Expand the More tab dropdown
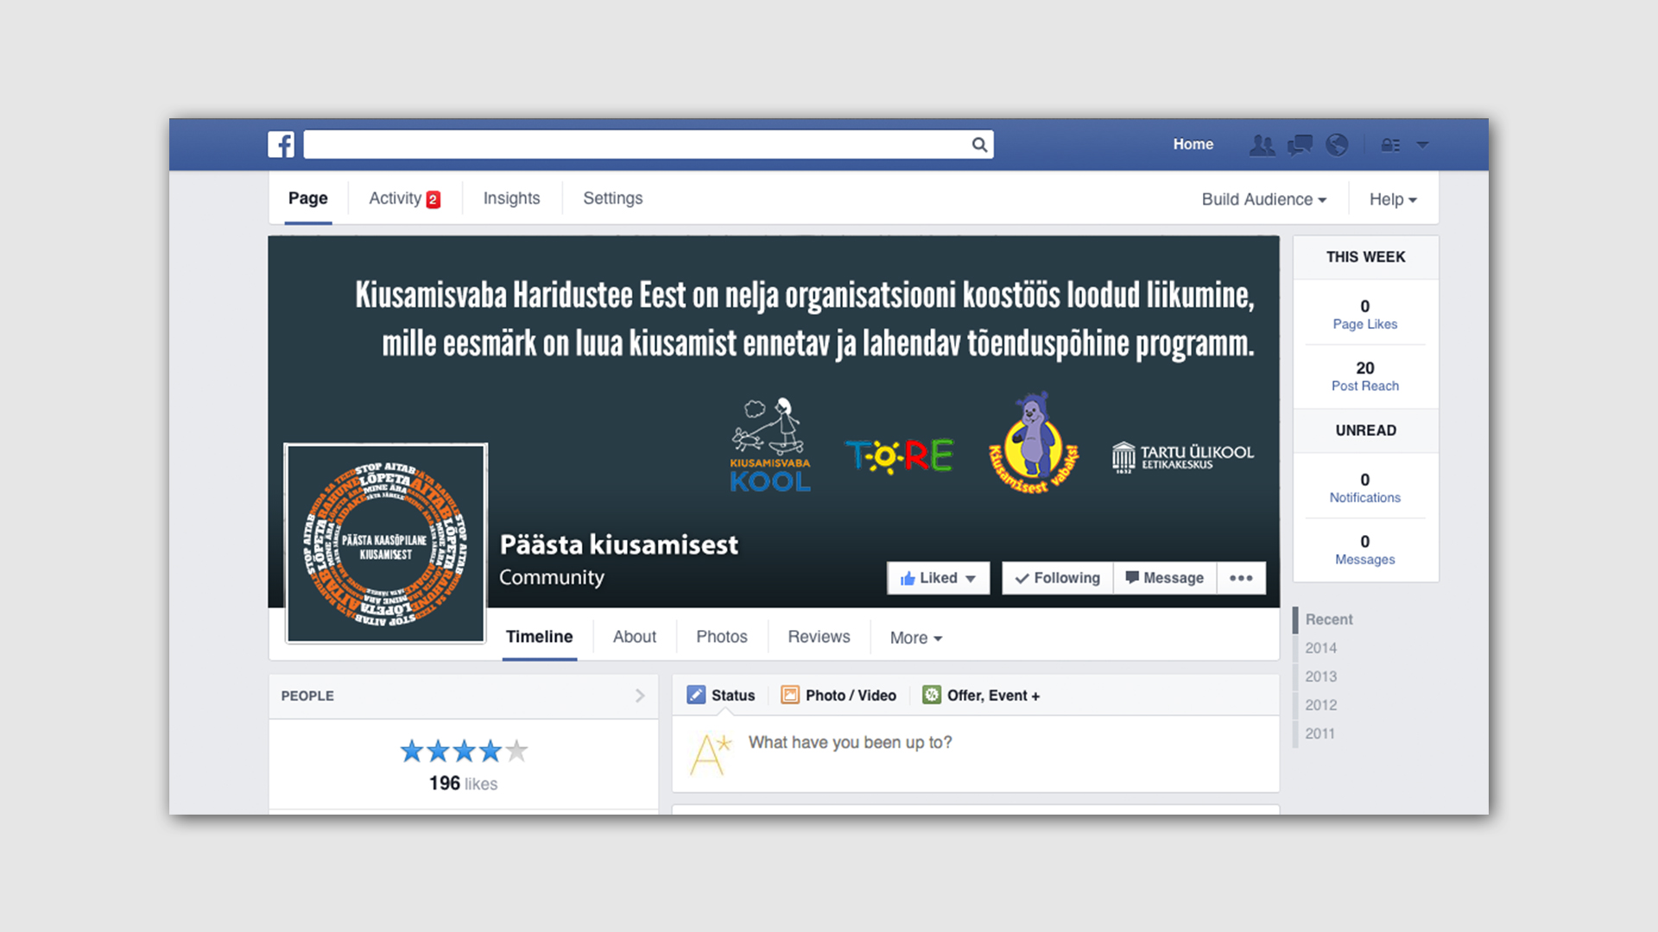 915,638
